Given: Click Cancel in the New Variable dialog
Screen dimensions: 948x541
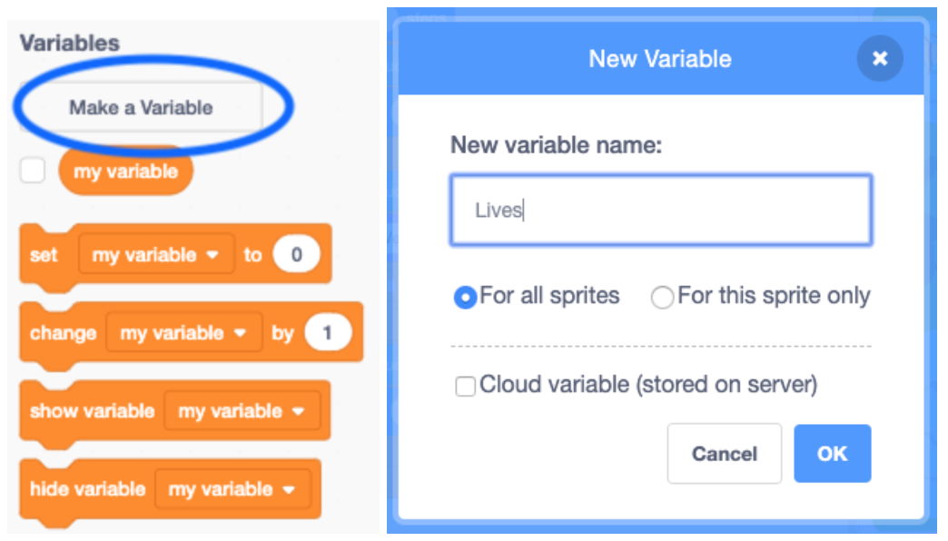Looking at the screenshot, I should click(x=725, y=453).
